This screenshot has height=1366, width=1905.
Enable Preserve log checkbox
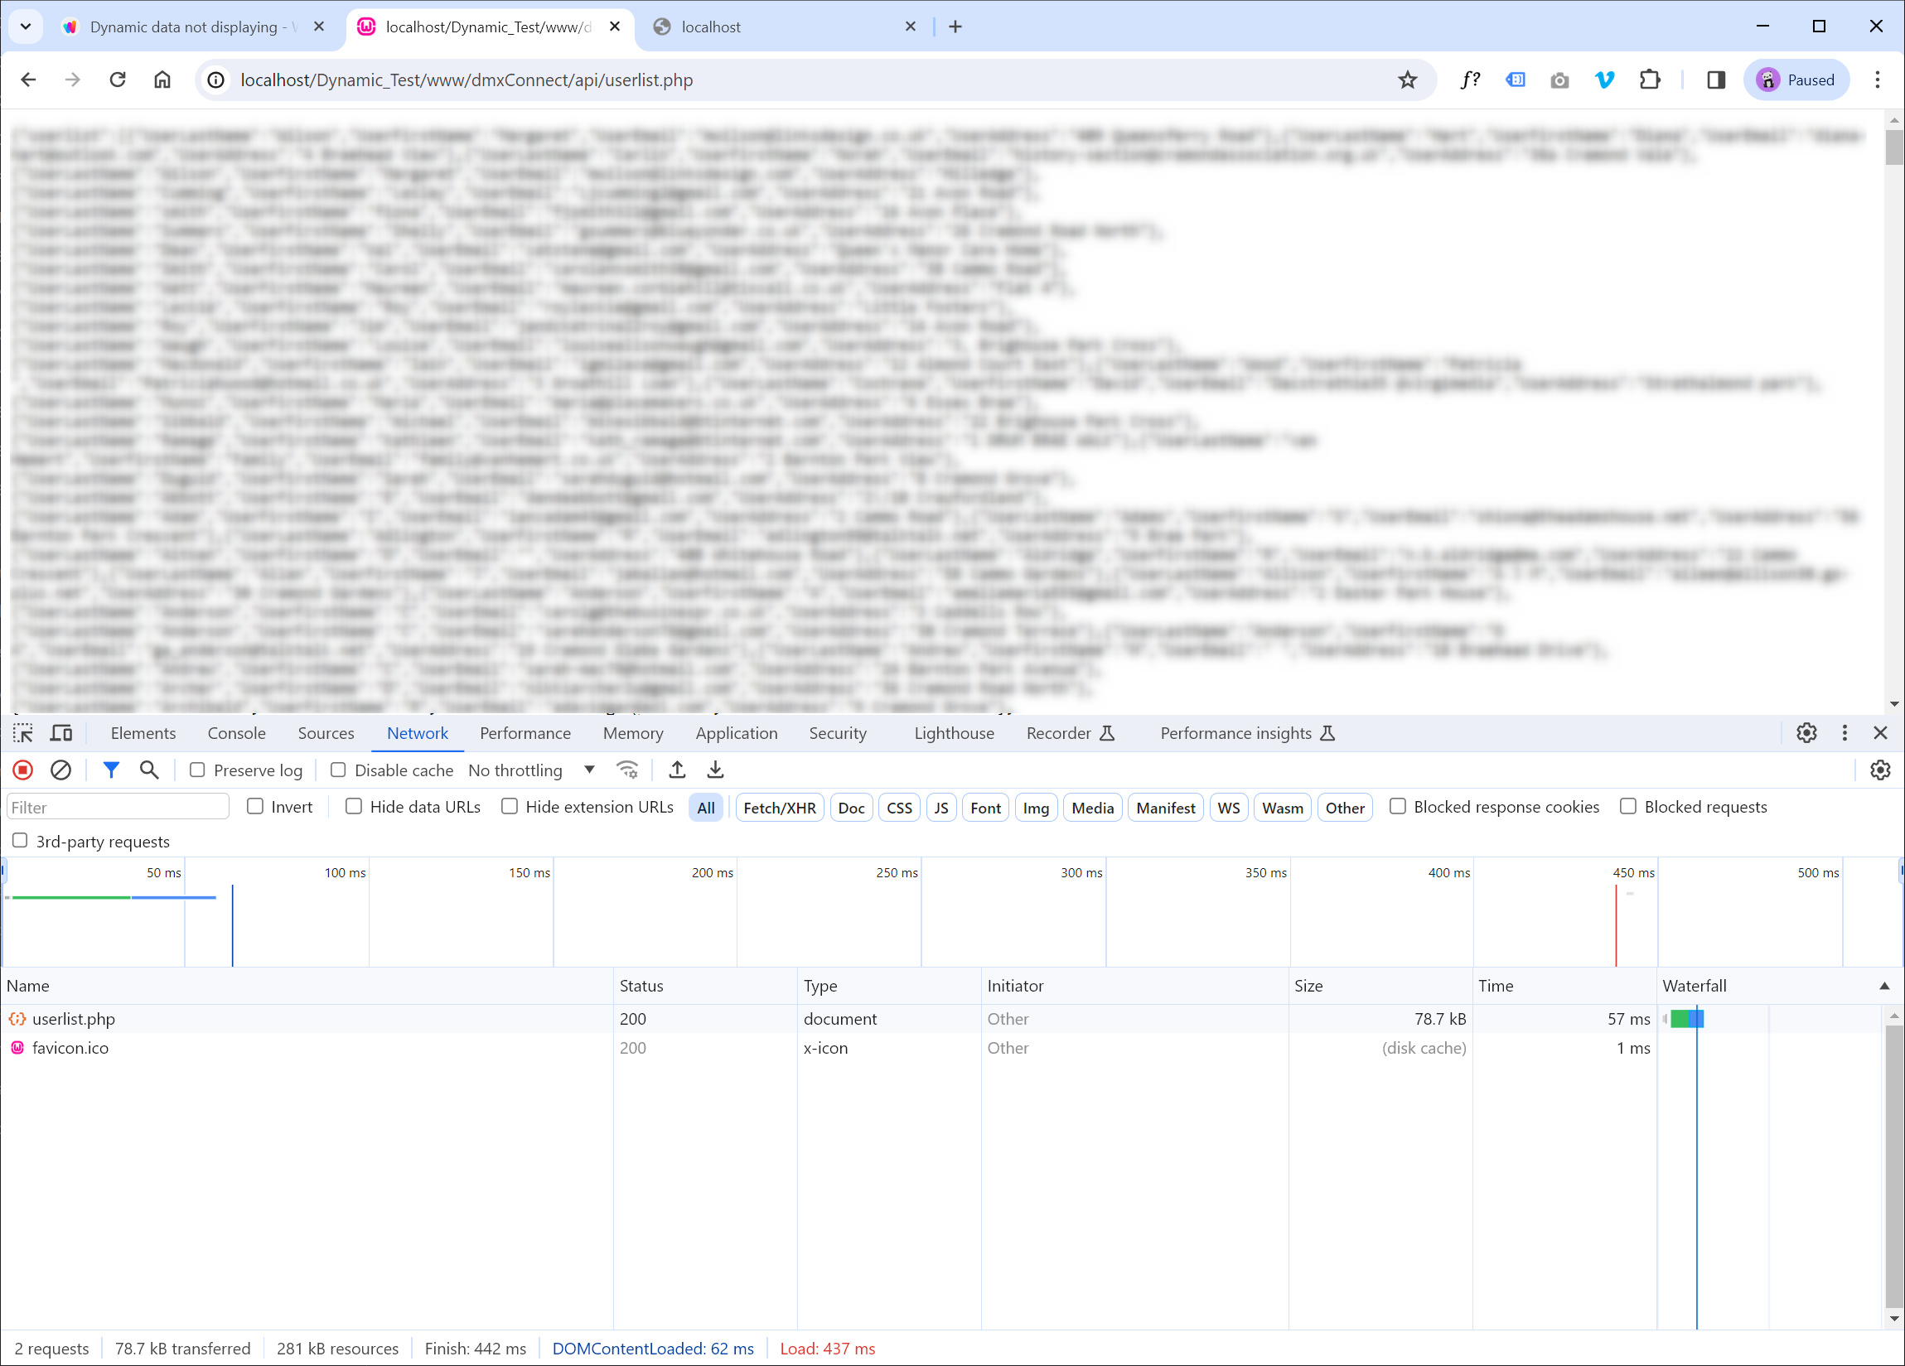[197, 770]
